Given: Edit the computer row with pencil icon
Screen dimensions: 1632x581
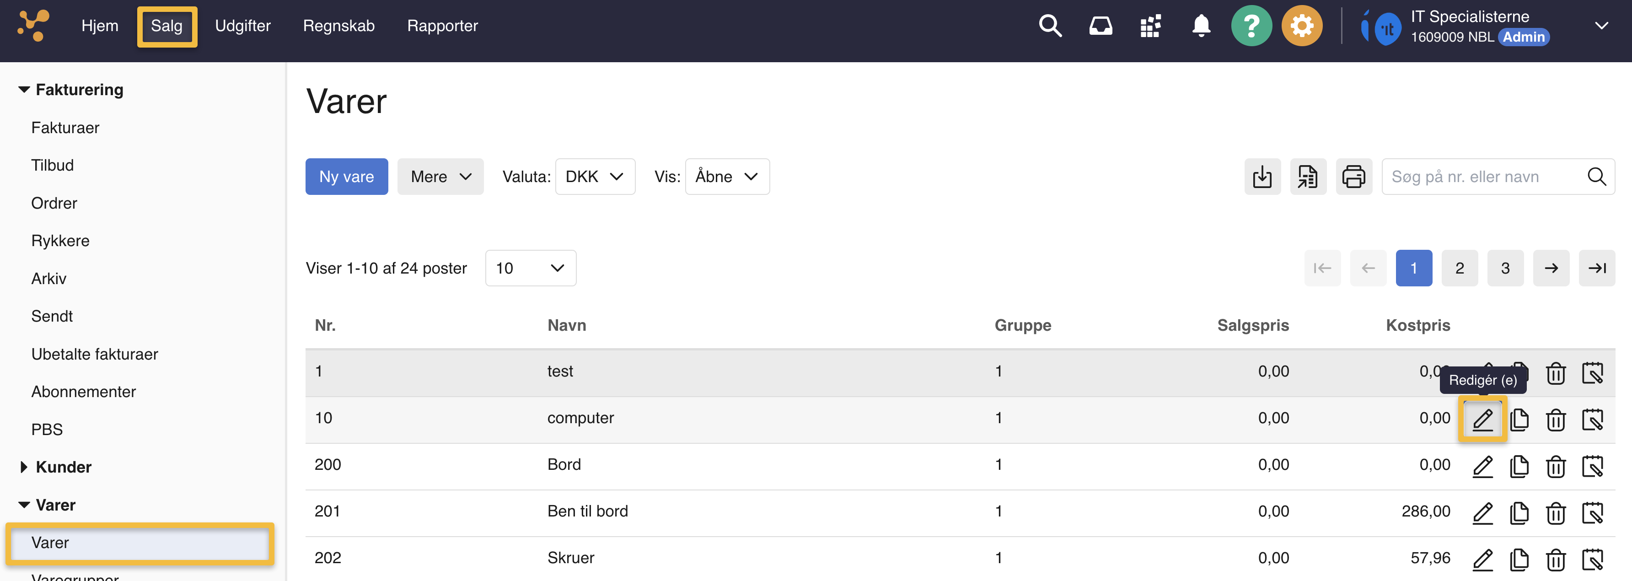Looking at the screenshot, I should click(x=1482, y=419).
